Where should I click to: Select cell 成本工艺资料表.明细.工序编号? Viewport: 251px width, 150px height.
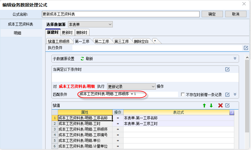coord(85,135)
